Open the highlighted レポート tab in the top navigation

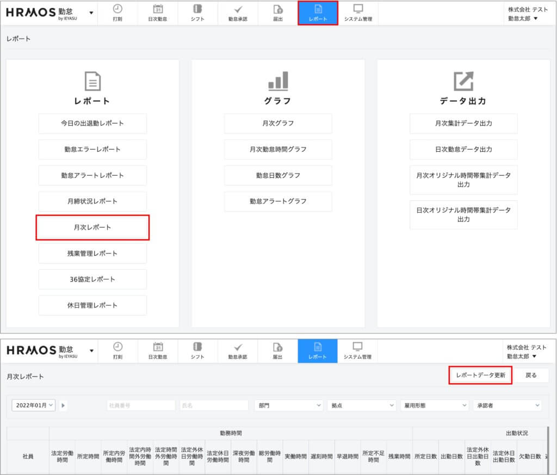[x=318, y=13]
